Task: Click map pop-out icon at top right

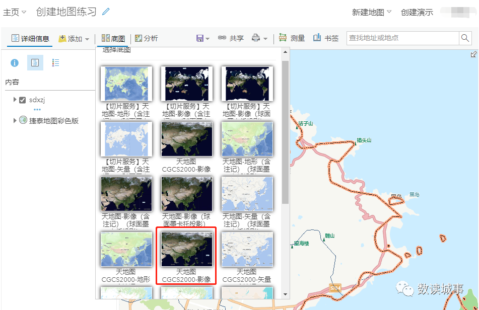Action: tap(473, 54)
